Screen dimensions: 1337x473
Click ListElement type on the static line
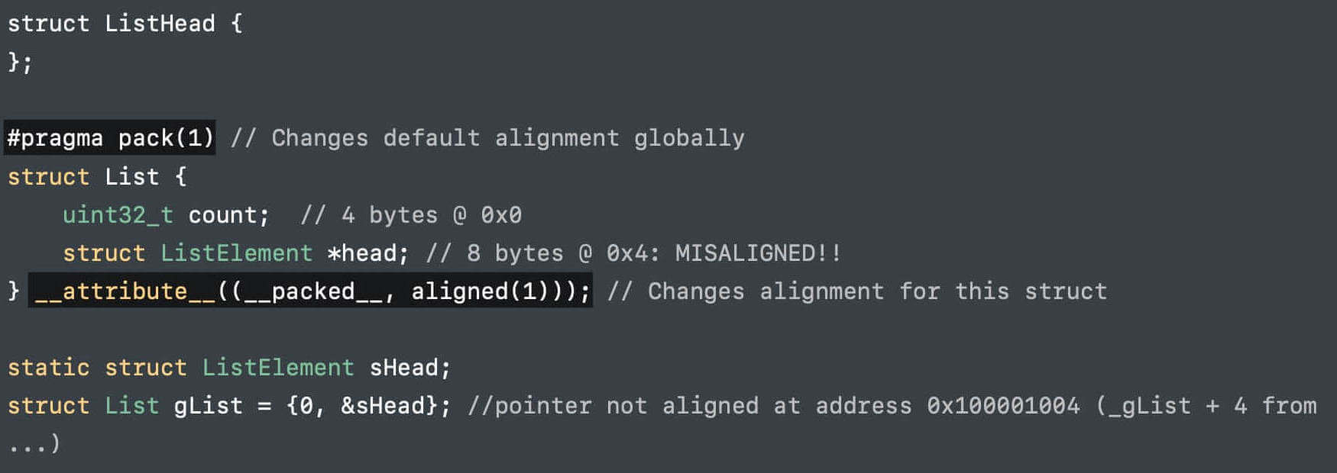click(277, 368)
